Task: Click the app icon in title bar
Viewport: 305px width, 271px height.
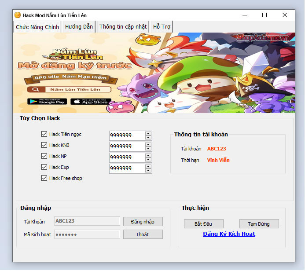Action: 18,15
